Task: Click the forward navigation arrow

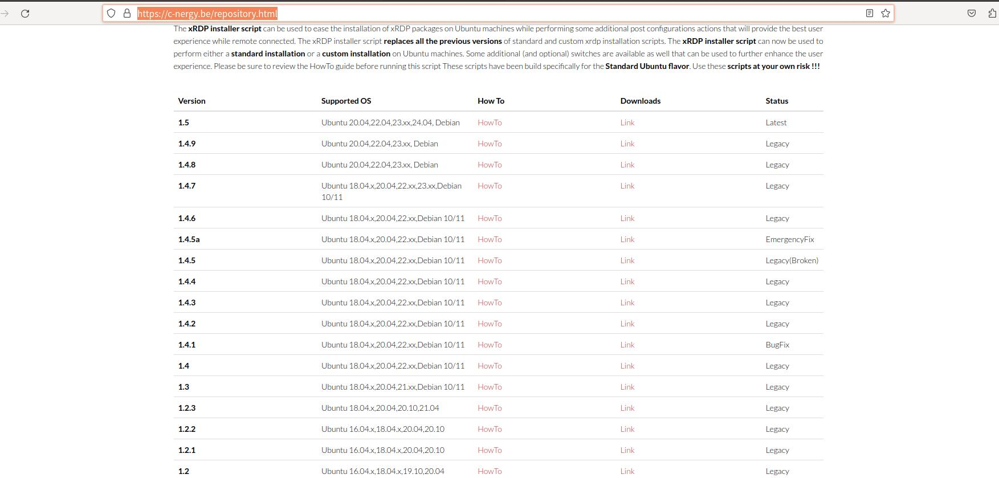Action: coord(5,14)
